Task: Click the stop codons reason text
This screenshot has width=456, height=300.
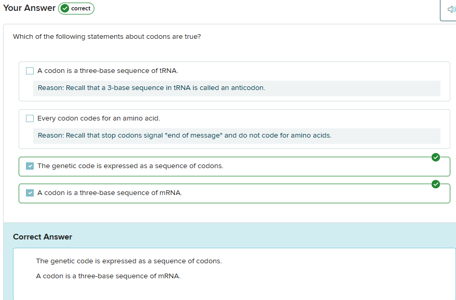Action: tap(185, 136)
